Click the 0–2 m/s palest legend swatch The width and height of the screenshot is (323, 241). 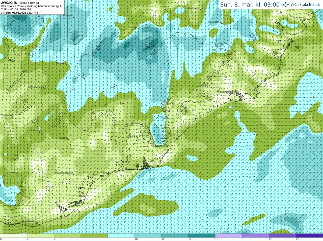tap(13, 236)
